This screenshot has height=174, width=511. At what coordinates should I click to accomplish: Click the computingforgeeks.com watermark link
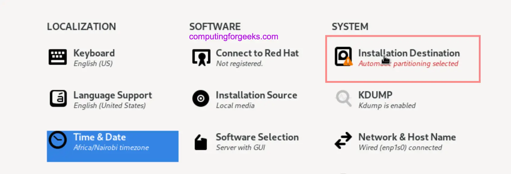[x=234, y=37]
